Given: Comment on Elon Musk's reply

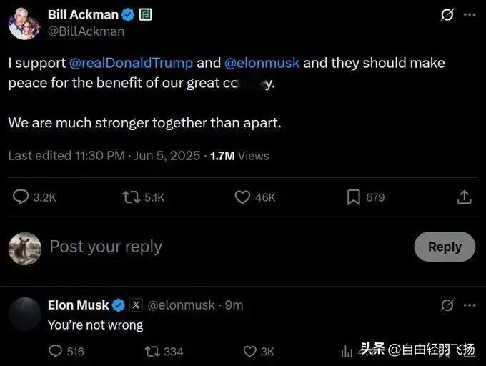Looking at the screenshot, I should point(56,351).
